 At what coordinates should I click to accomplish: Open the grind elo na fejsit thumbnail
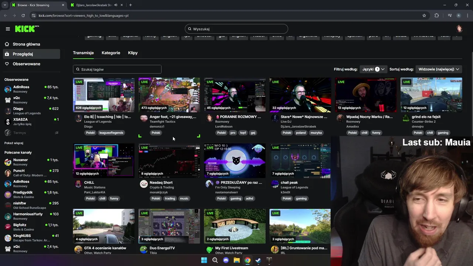[x=431, y=95]
